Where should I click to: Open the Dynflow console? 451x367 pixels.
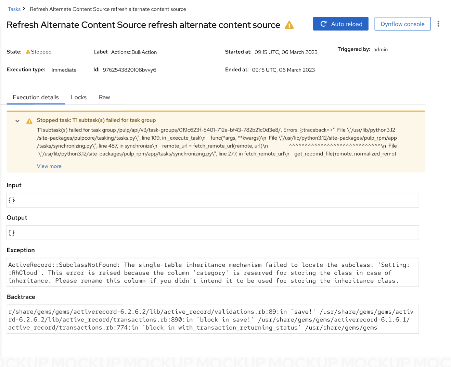[402, 24]
